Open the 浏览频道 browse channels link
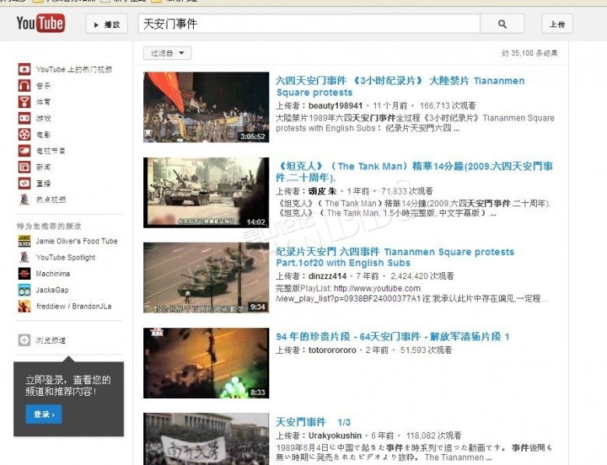The height and width of the screenshot is (465, 607). 51,341
